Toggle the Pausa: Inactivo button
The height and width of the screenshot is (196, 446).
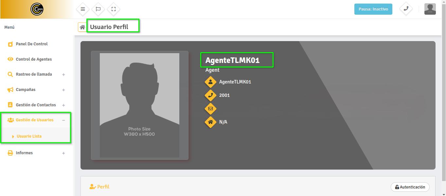[x=373, y=9]
